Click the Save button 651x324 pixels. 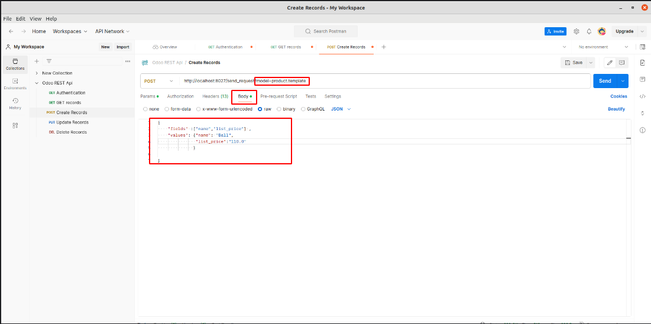click(x=573, y=63)
